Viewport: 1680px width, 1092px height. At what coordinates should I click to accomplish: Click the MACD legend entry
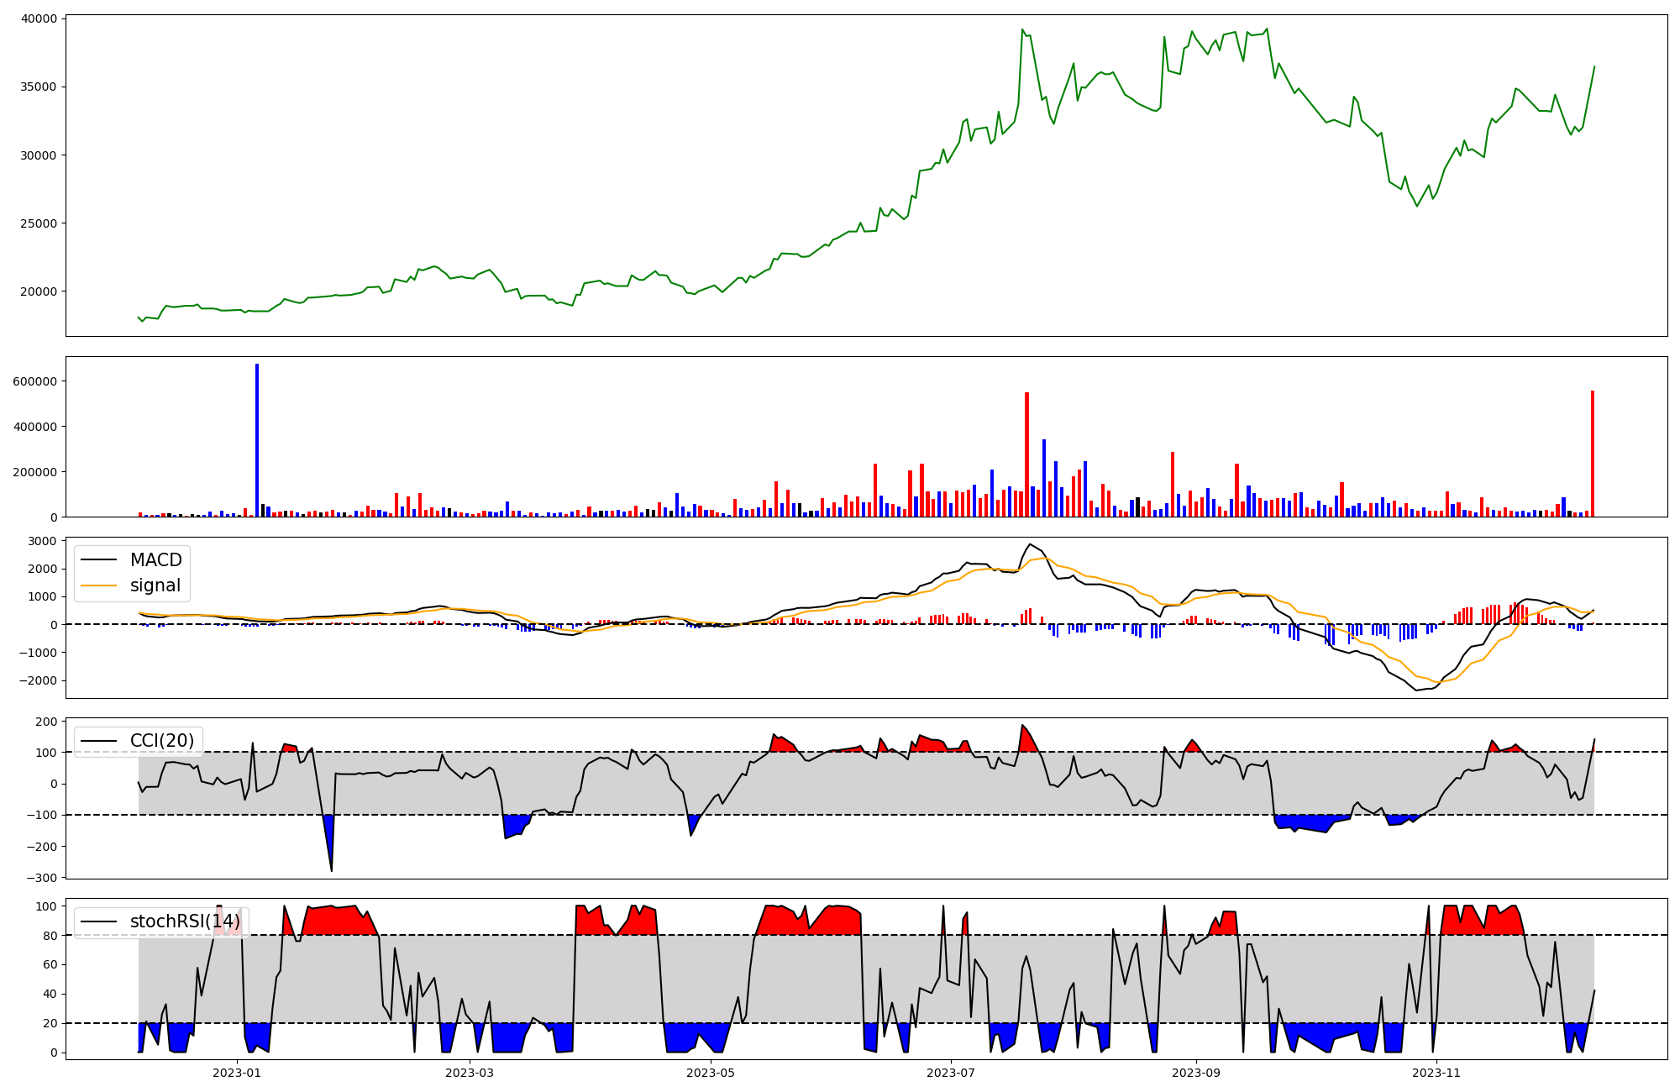(x=155, y=560)
